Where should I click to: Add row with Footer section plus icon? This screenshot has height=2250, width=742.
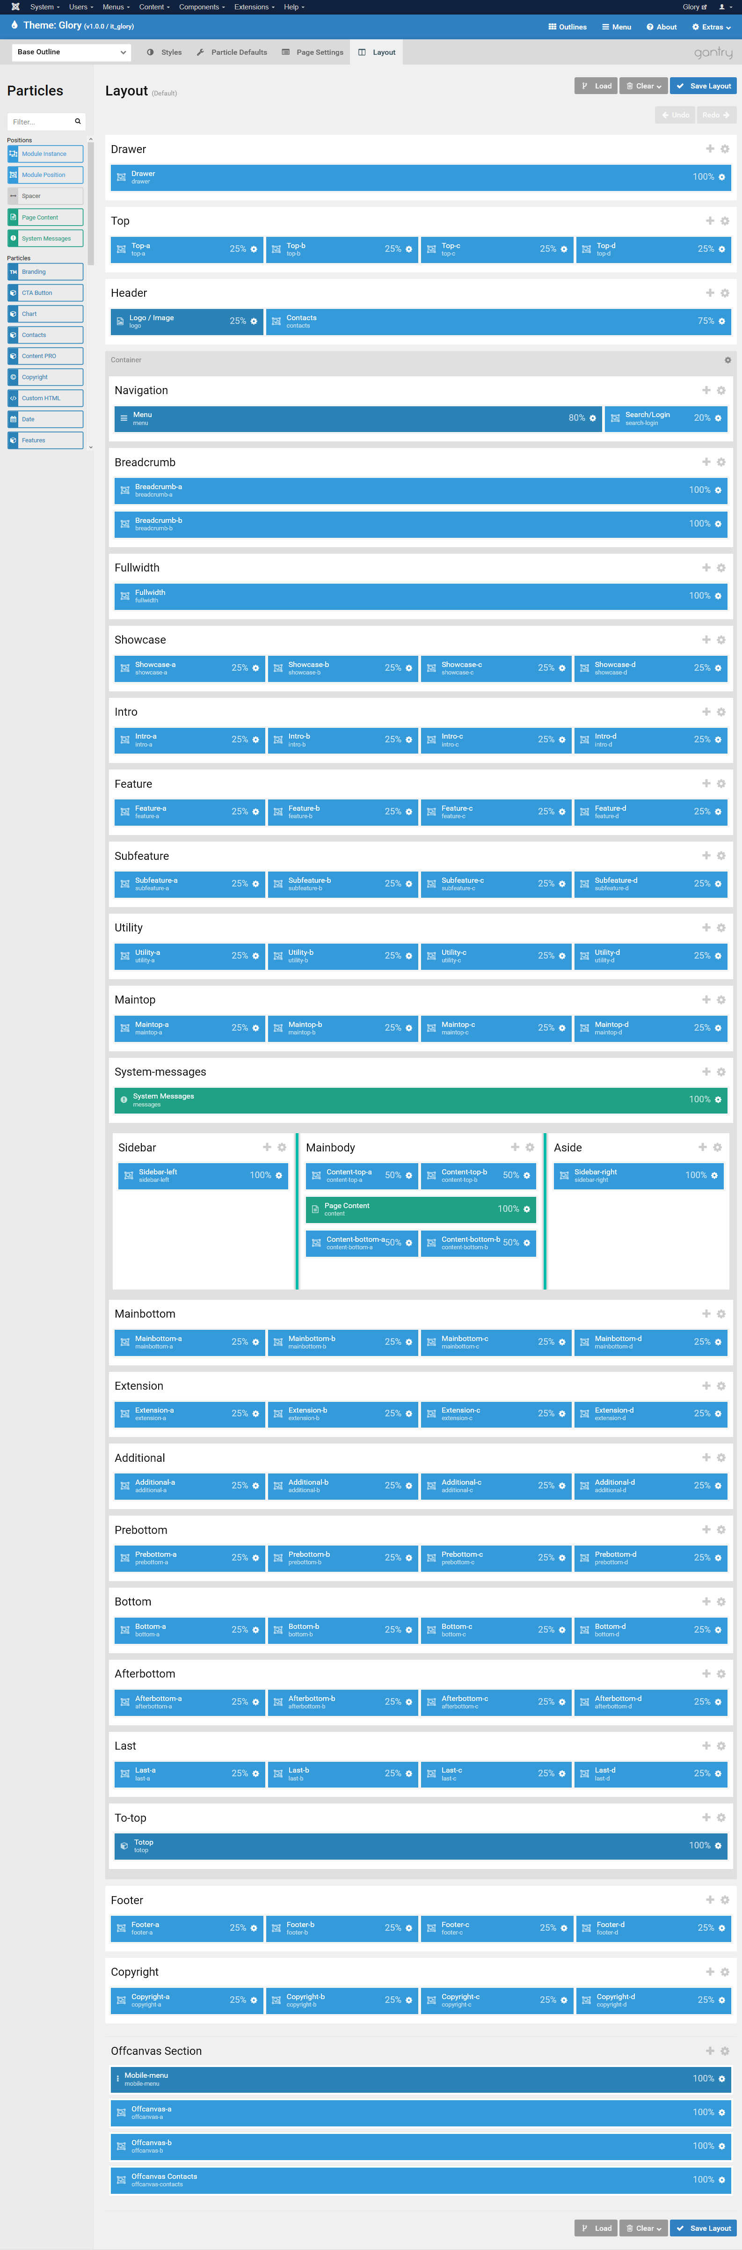pyautogui.click(x=710, y=1900)
